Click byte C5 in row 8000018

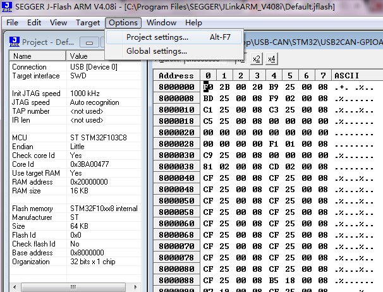(208, 121)
